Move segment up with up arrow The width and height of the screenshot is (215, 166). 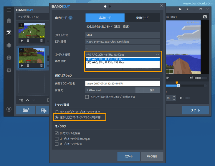point(27,100)
